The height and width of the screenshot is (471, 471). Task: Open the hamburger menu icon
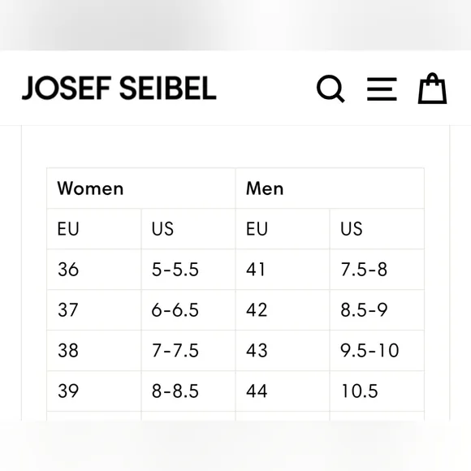(382, 89)
